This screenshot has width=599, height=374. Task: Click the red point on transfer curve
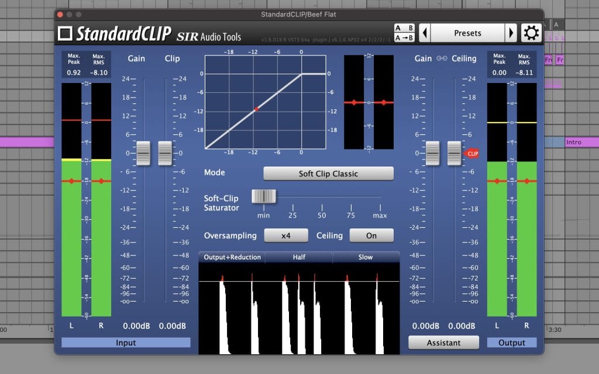tap(256, 109)
